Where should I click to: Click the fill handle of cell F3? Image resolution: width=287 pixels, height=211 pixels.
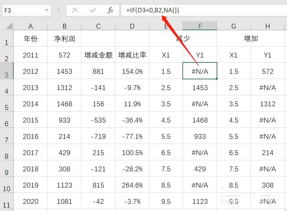[217, 79]
